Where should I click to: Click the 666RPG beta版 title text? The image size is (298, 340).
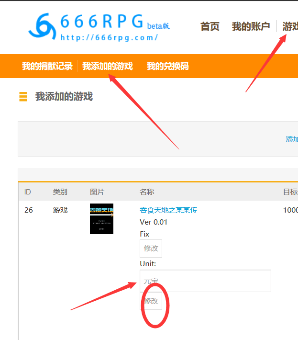click(115, 22)
